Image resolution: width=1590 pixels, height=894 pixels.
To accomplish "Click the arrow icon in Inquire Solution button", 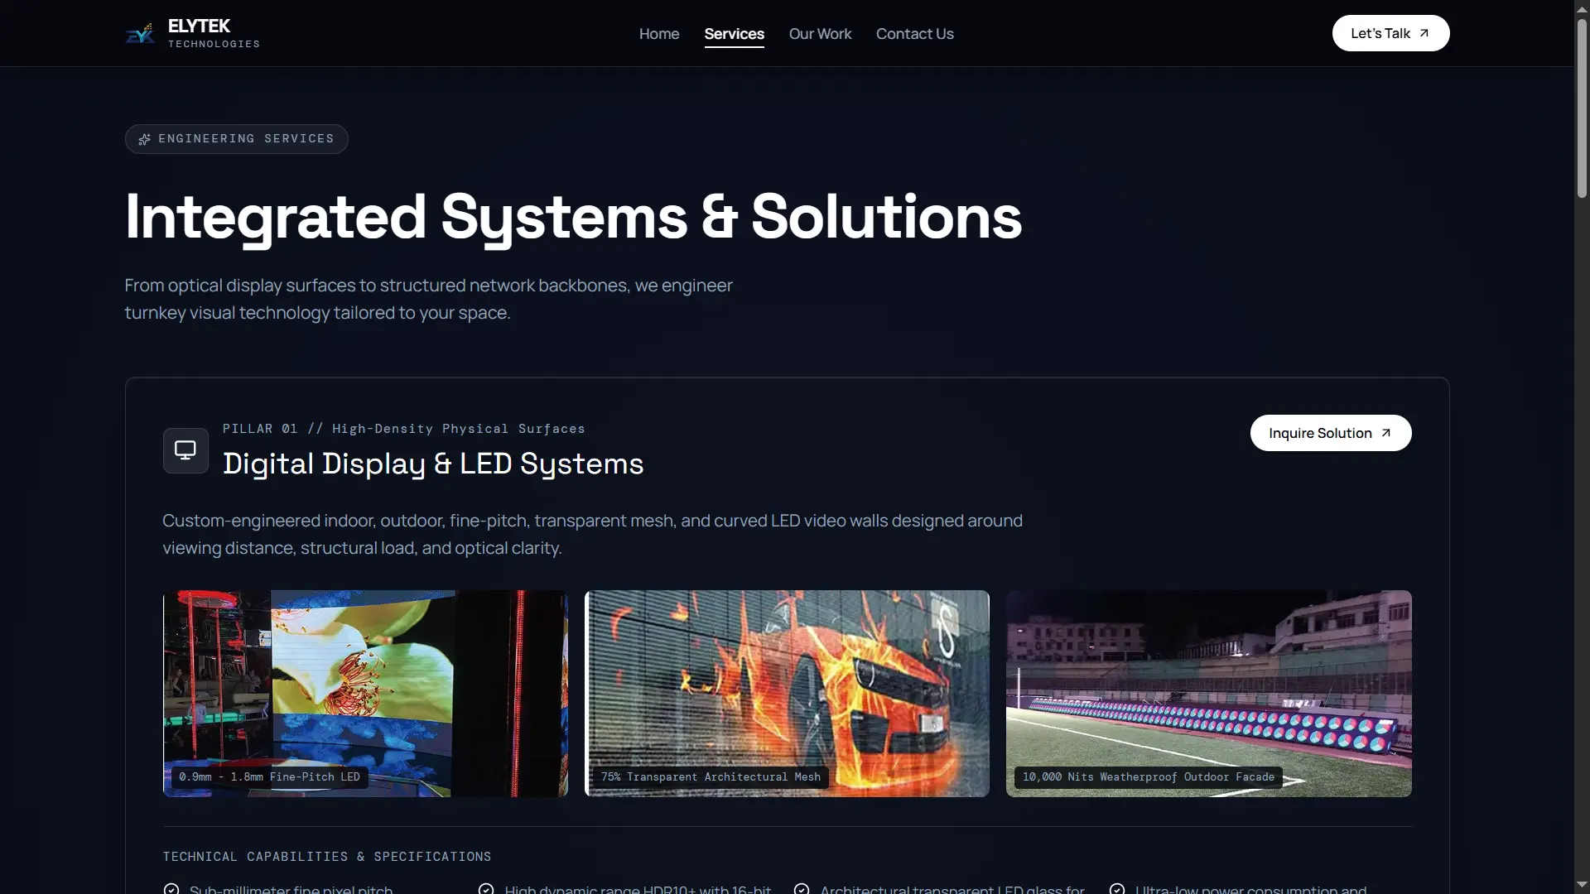I will 1386,433.
